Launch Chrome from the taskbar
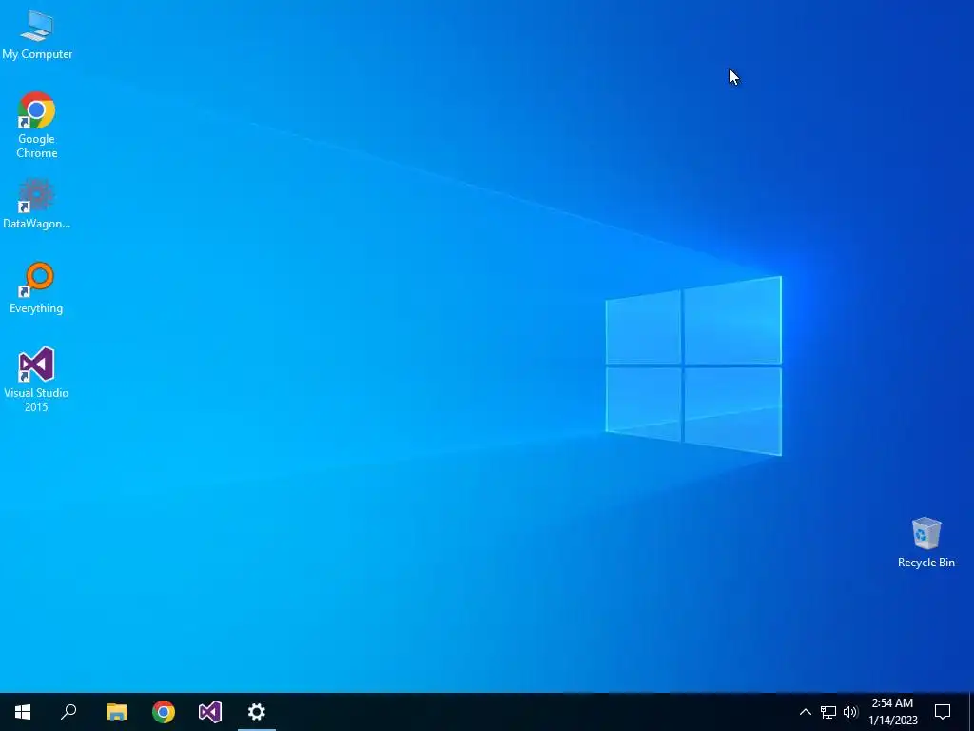 point(164,712)
